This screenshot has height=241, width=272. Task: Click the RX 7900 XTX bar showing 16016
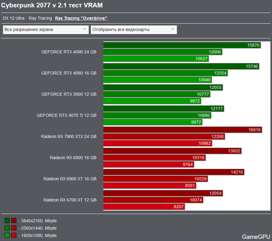tap(183, 130)
